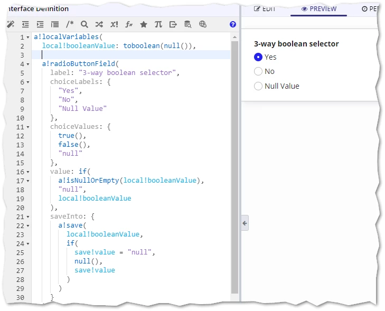The width and height of the screenshot is (385, 311).
Task: Click the "Null Value" string on line 9
Action: pyautogui.click(x=82, y=109)
